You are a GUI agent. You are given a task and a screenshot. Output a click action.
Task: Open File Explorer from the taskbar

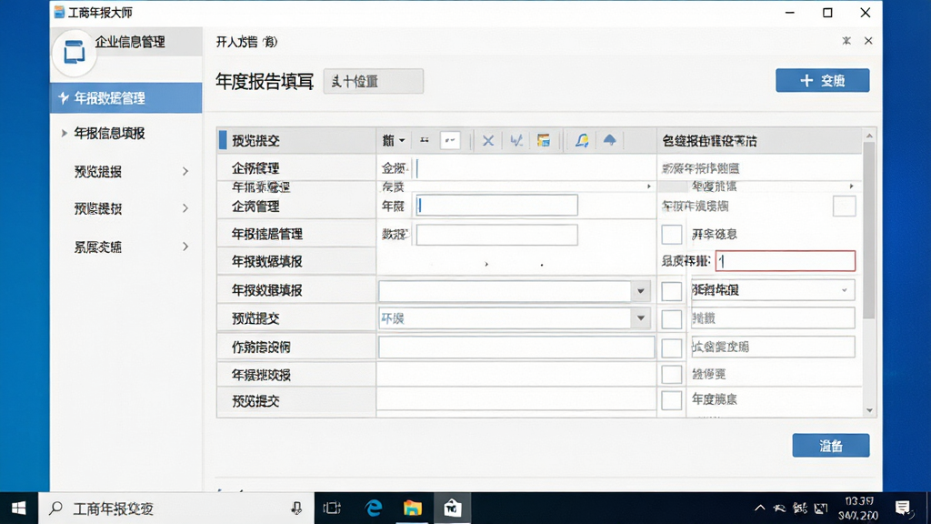pos(413,508)
